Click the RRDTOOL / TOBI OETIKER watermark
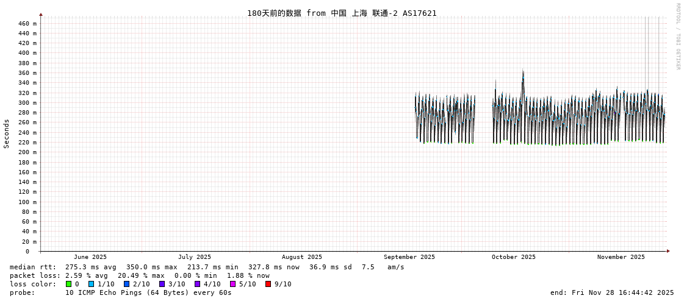Viewport: 684px width, 301px height. (678, 37)
